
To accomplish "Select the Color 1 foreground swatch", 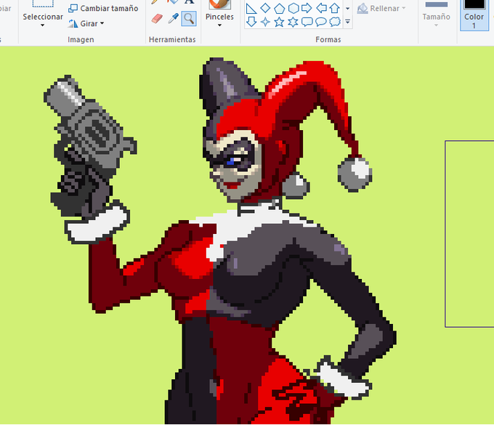I will click(x=474, y=15).
